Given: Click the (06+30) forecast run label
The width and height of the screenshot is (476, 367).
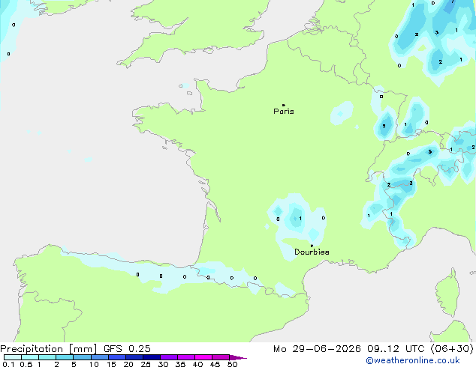Looking at the screenshot, I should (452, 349).
